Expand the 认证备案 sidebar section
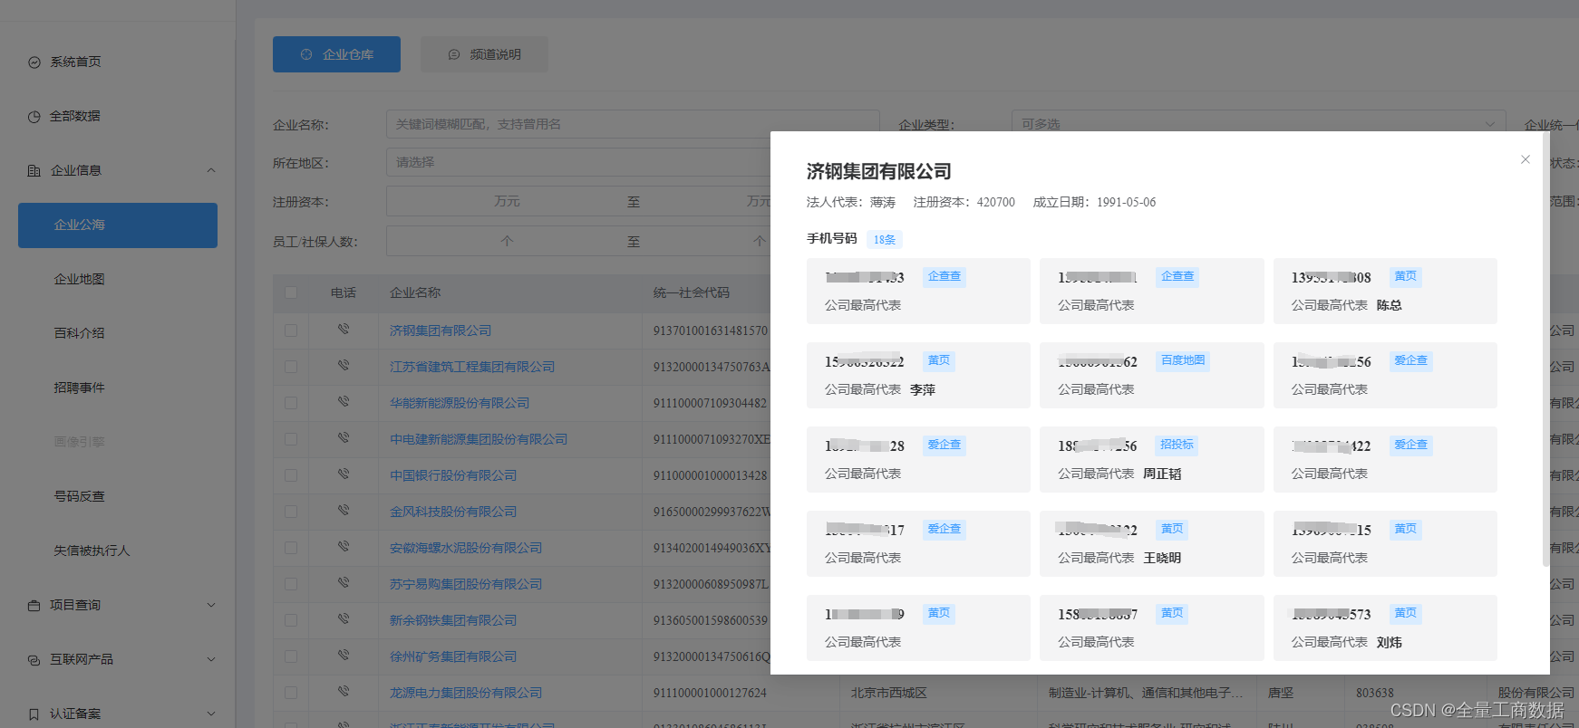 [211, 714]
